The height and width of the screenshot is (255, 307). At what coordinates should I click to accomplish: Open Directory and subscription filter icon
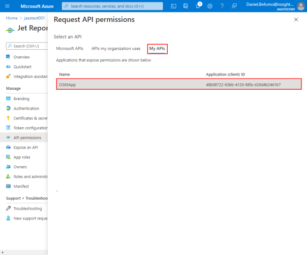[x=185, y=6]
